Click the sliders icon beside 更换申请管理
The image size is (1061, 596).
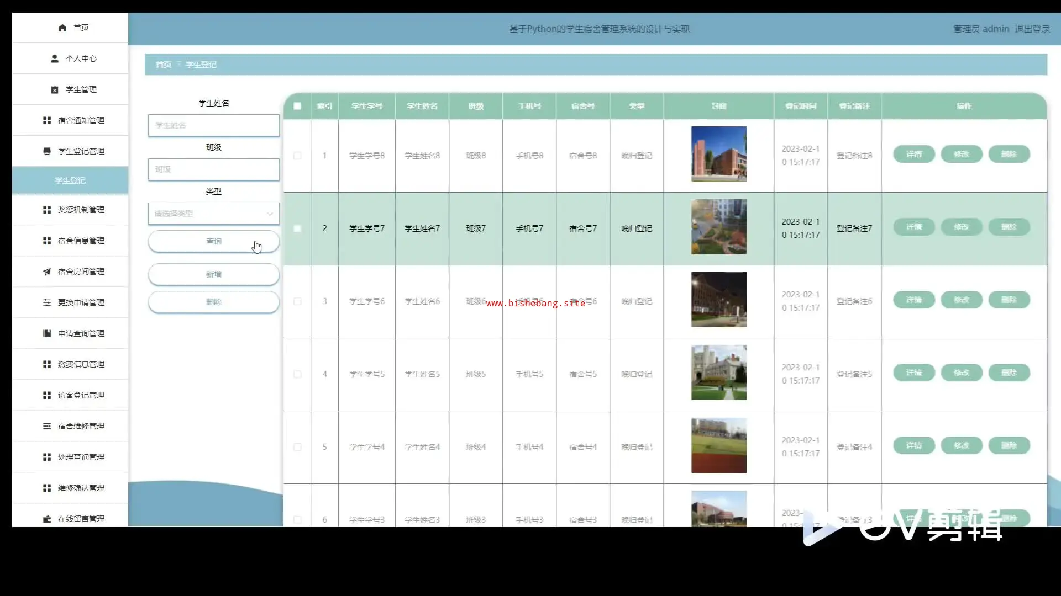coord(47,302)
